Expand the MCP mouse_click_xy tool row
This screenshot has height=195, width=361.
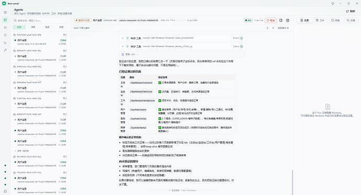[x=182, y=47]
